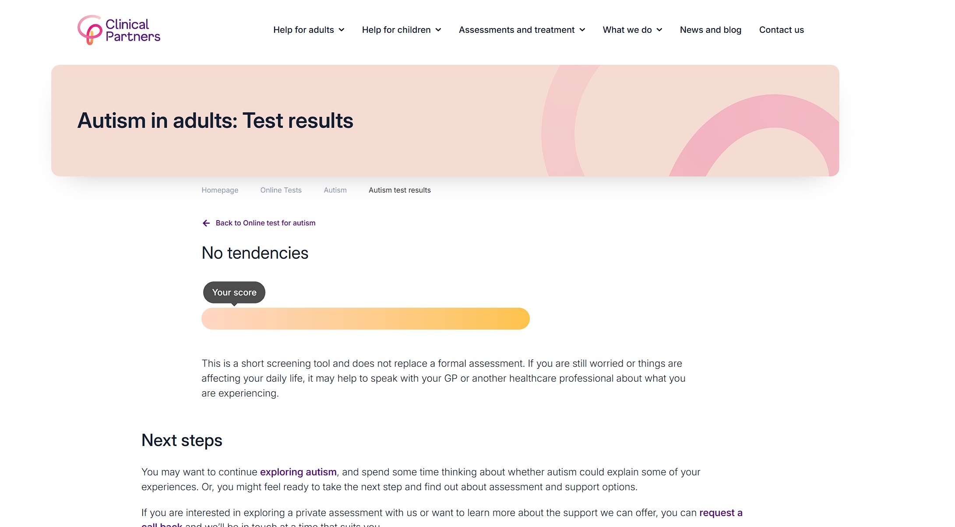The width and height of the screenshot is (955, 527).
Task: Click the request a call back link
Action: click(720, 513)
